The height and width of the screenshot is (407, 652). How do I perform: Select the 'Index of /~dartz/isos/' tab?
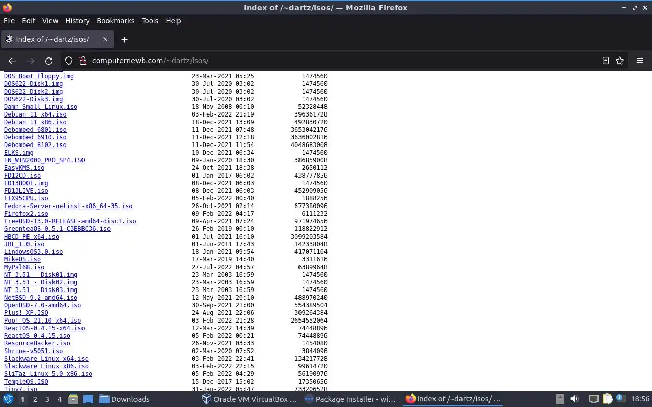click(x=57, y=39)
